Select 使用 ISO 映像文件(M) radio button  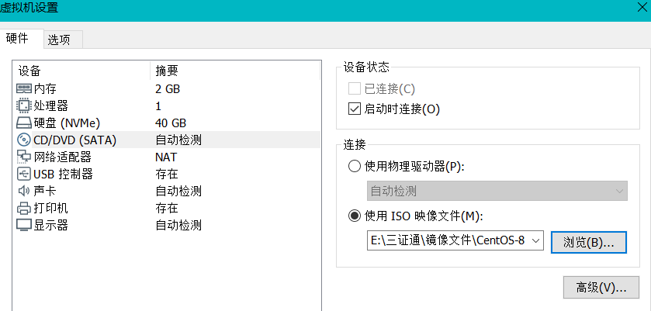[354, 216]
